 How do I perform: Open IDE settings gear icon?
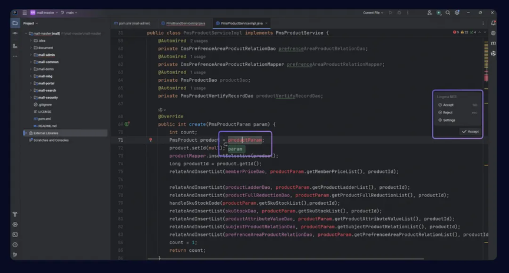coord(457,12)
